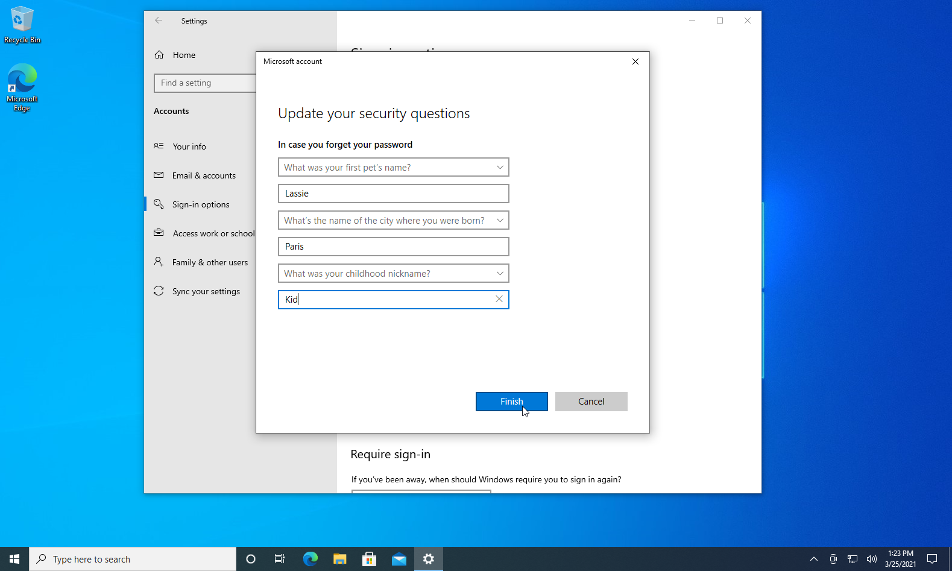The height and width of the screenshot is (571, 952).
Task: Open the Mail app in the taskbar
Action: pyautogui.click(x=399, y=559)
